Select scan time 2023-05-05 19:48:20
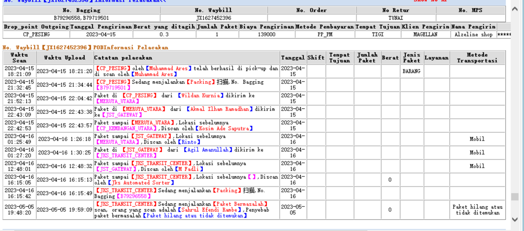Screen dimensions: 524x231 [x=19, y=210]
